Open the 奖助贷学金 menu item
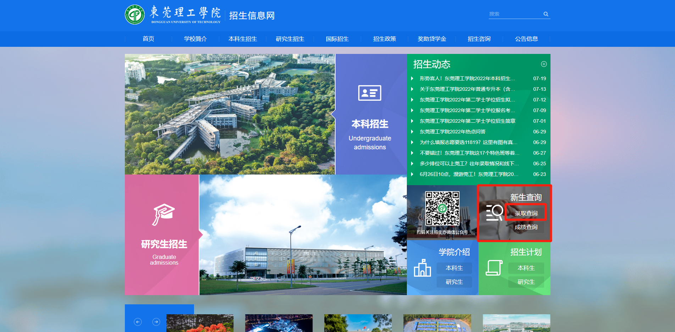Screen dimensions: 675x332 click(x=432, y=39)
